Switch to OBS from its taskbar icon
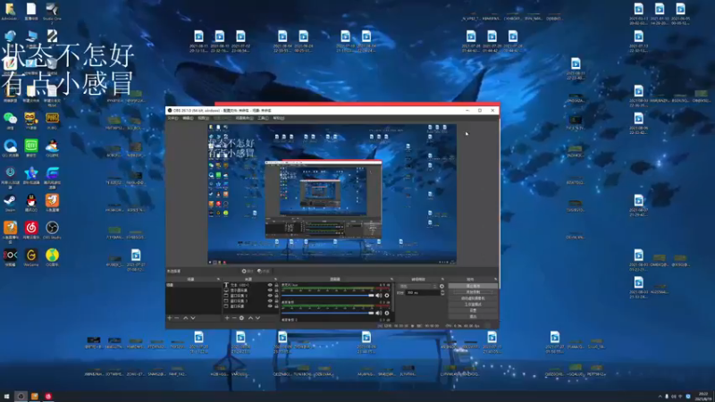 (x=21, y=397)
